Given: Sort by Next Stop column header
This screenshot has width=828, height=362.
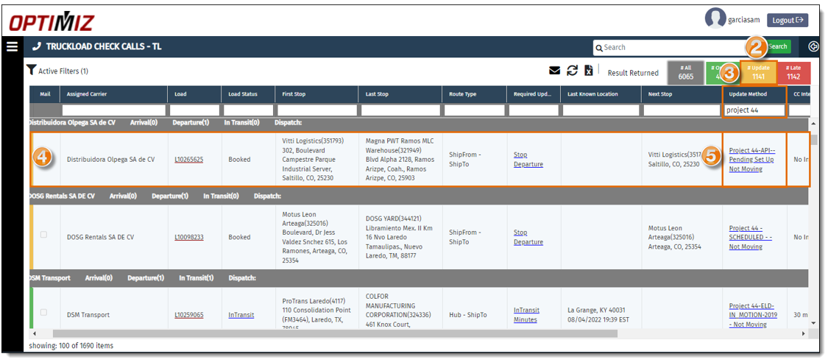Looking at the screenshot, I should (x=659, y=94).
